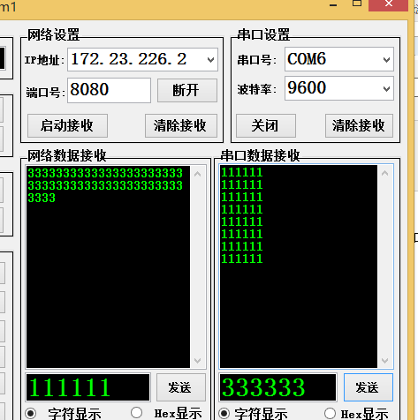Screen dimensions: 418x420
Task: Open the 9600 baud rate dropdown
Action: 386,88
